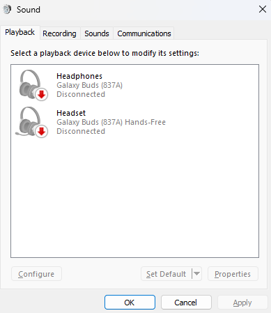Click the Apply button

(x=242, y=303)
